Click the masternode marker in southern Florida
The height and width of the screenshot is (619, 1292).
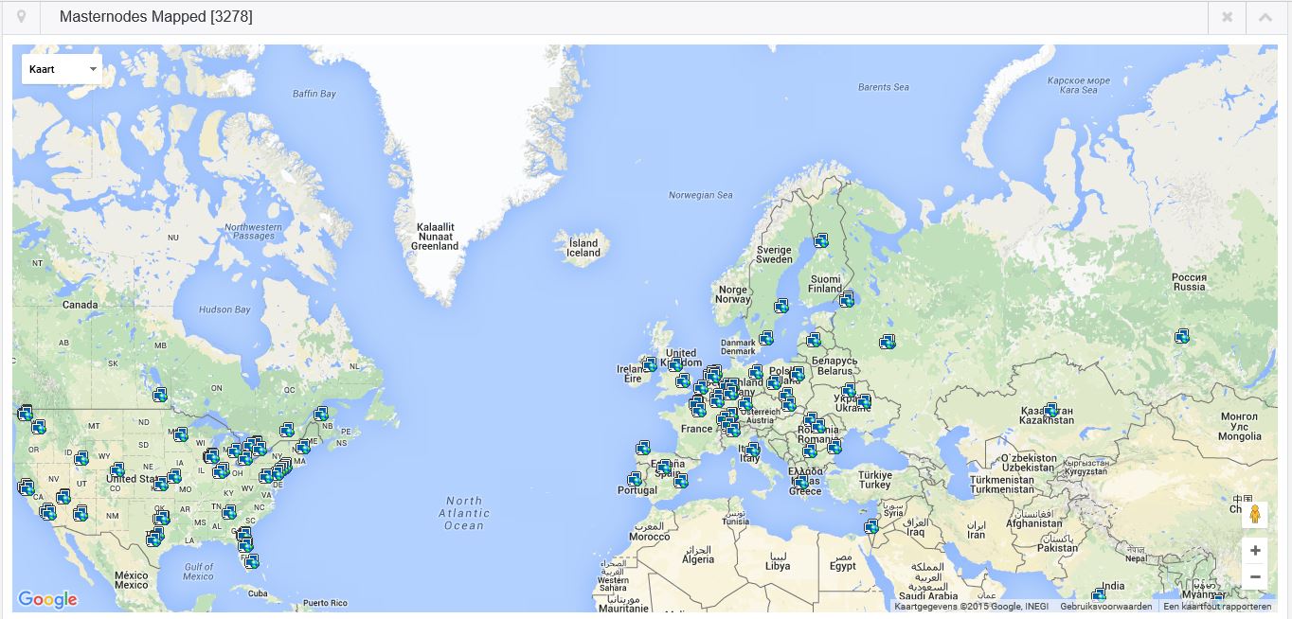251,561
